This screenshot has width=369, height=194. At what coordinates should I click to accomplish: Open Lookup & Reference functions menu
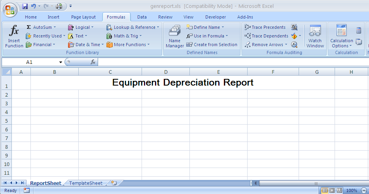(133, 27)
